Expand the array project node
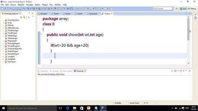Image resolution: width=198 pixels, height=111 pixels. pyautogui.click(x=3, y=23)
